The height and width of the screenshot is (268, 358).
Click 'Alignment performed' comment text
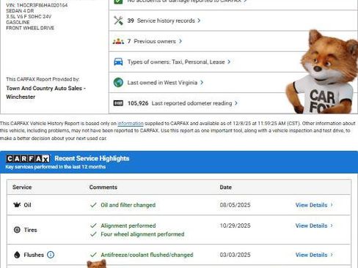pyautogui.click(x=128, y=226)
